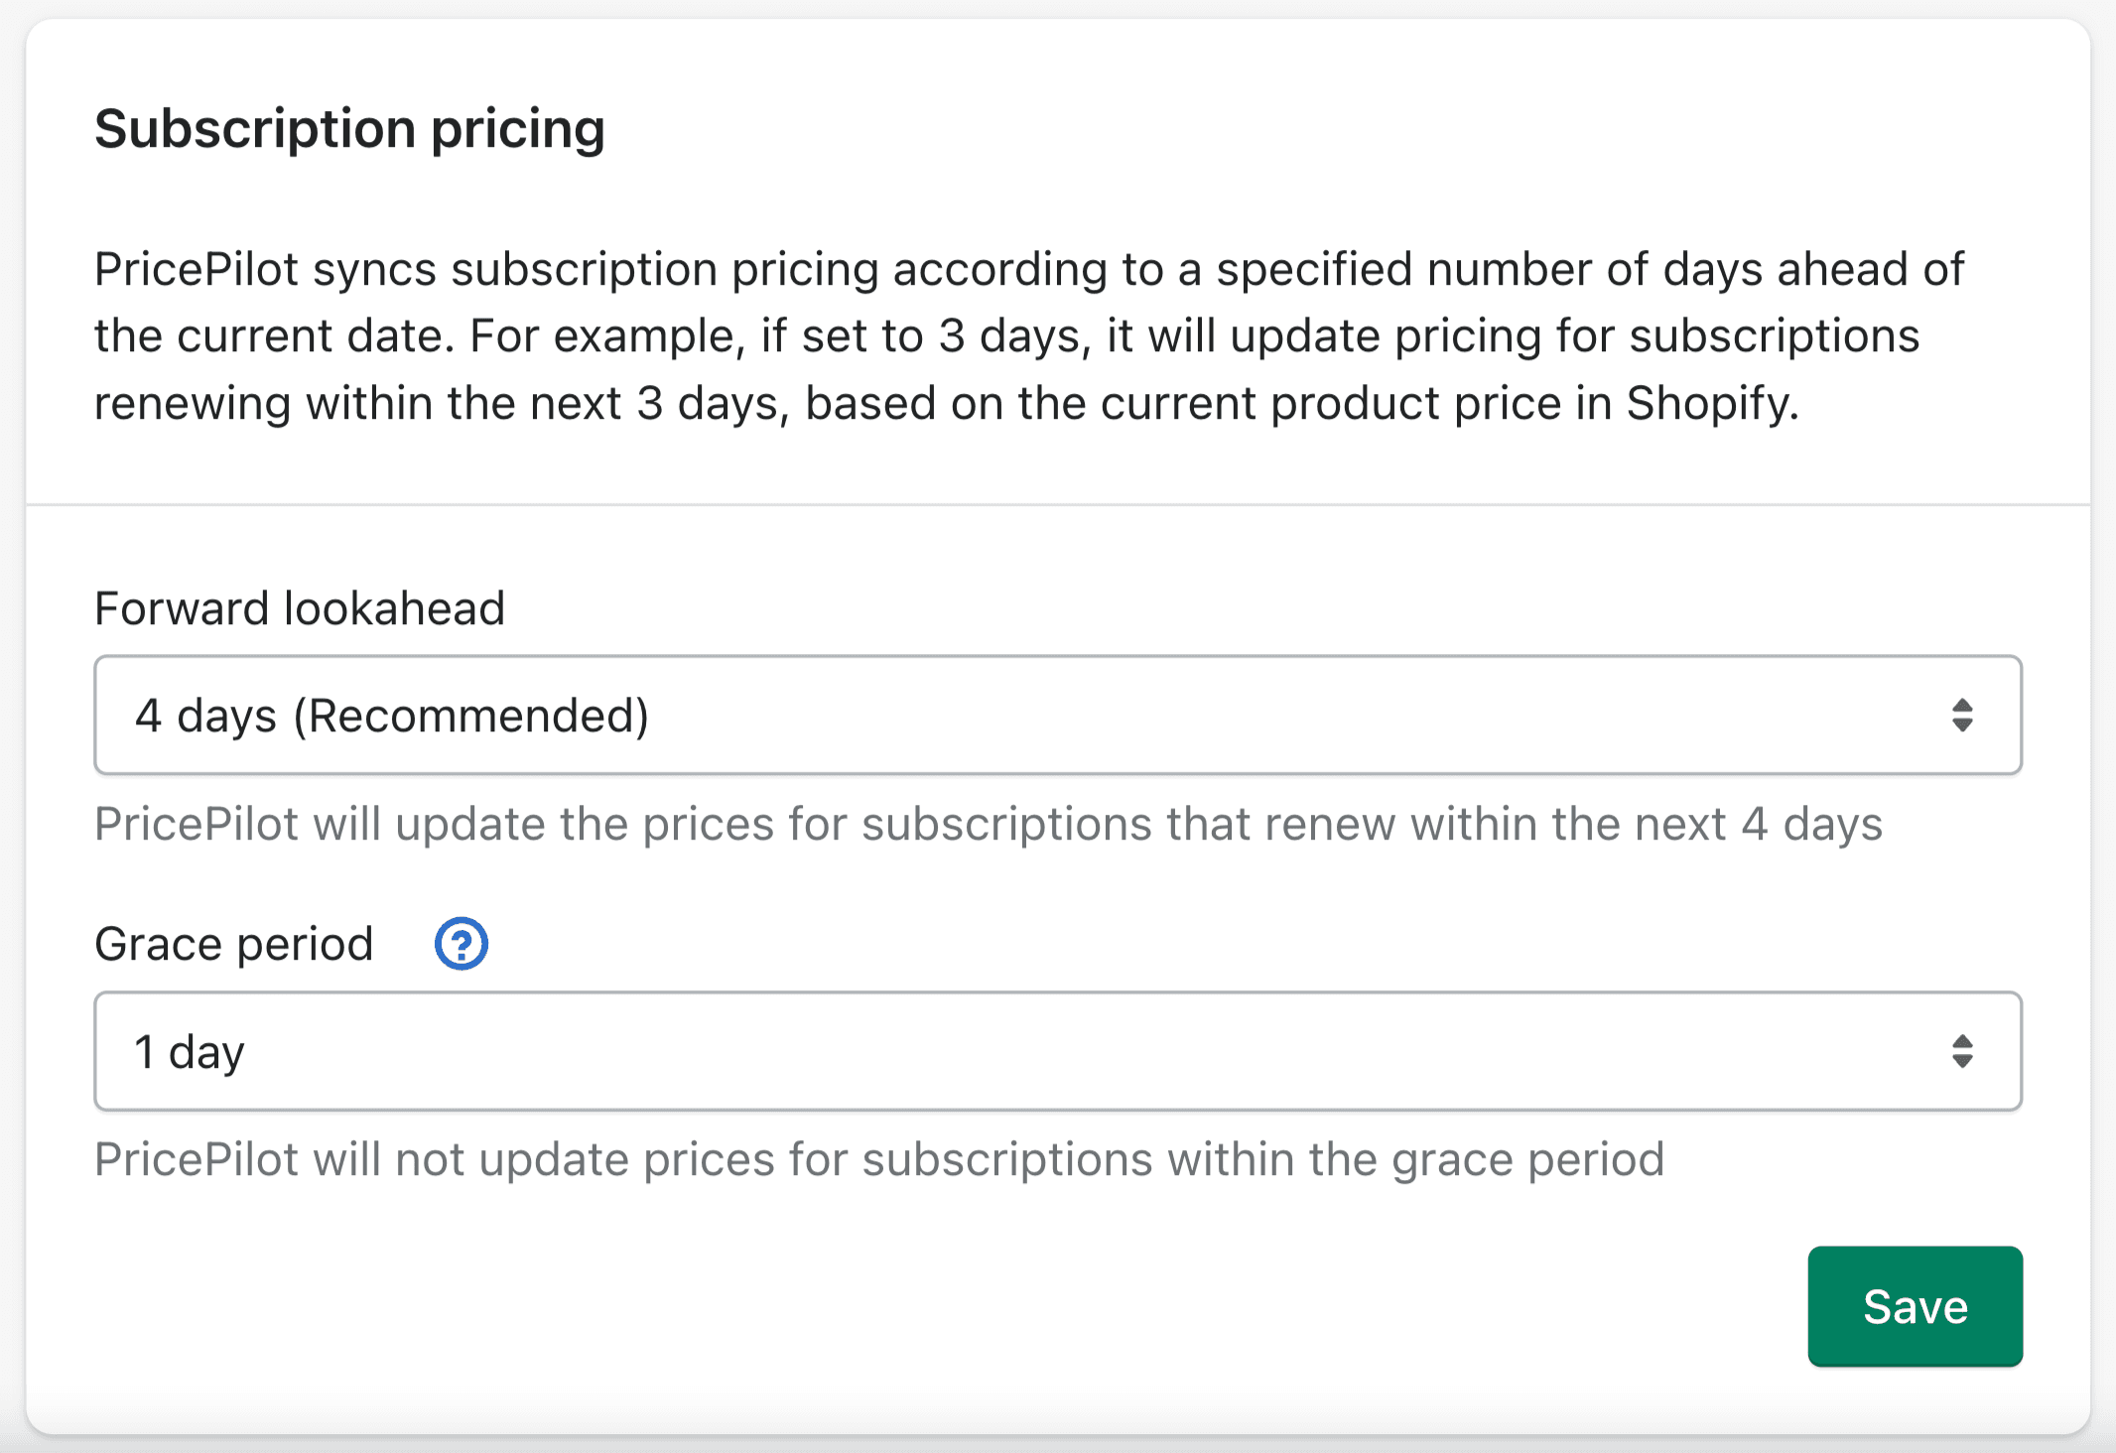Click the Grace period help question mark icon
Screen dimensions: 2116x1453
462,944
